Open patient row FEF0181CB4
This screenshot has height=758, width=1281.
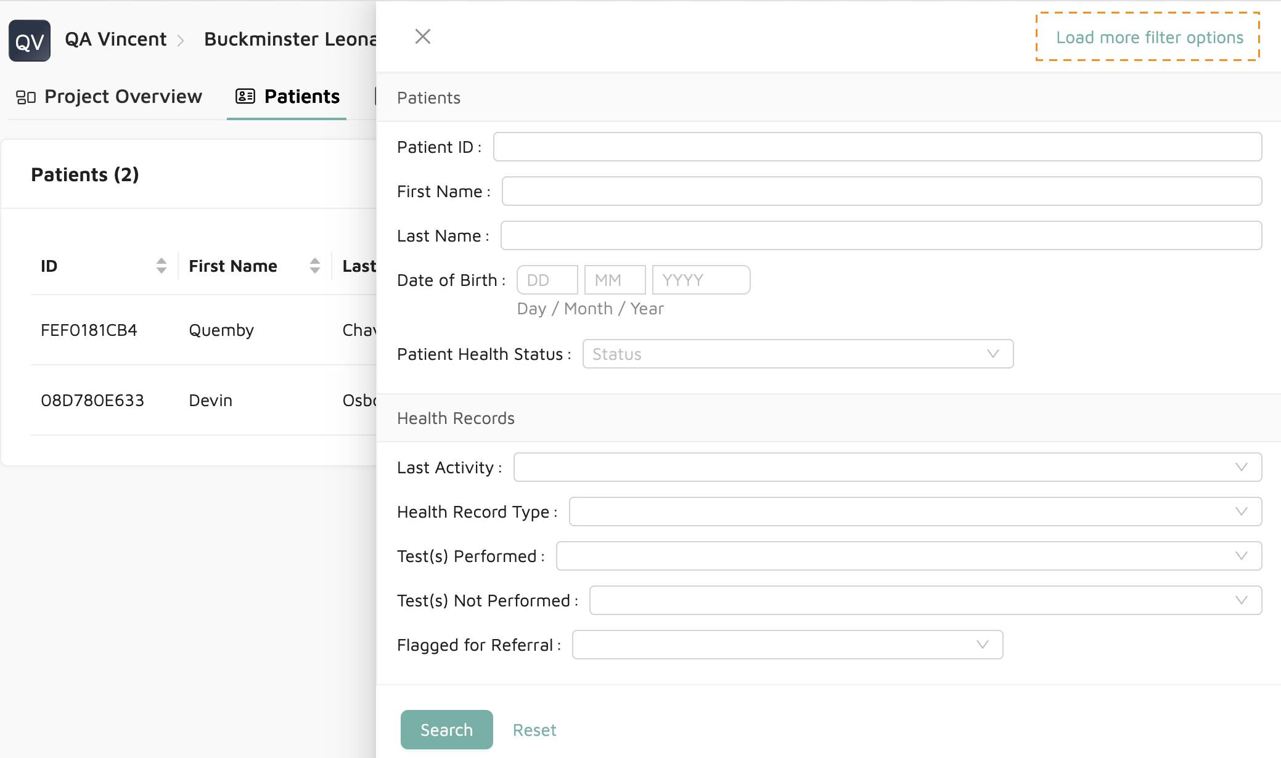[x=89, y=330]
